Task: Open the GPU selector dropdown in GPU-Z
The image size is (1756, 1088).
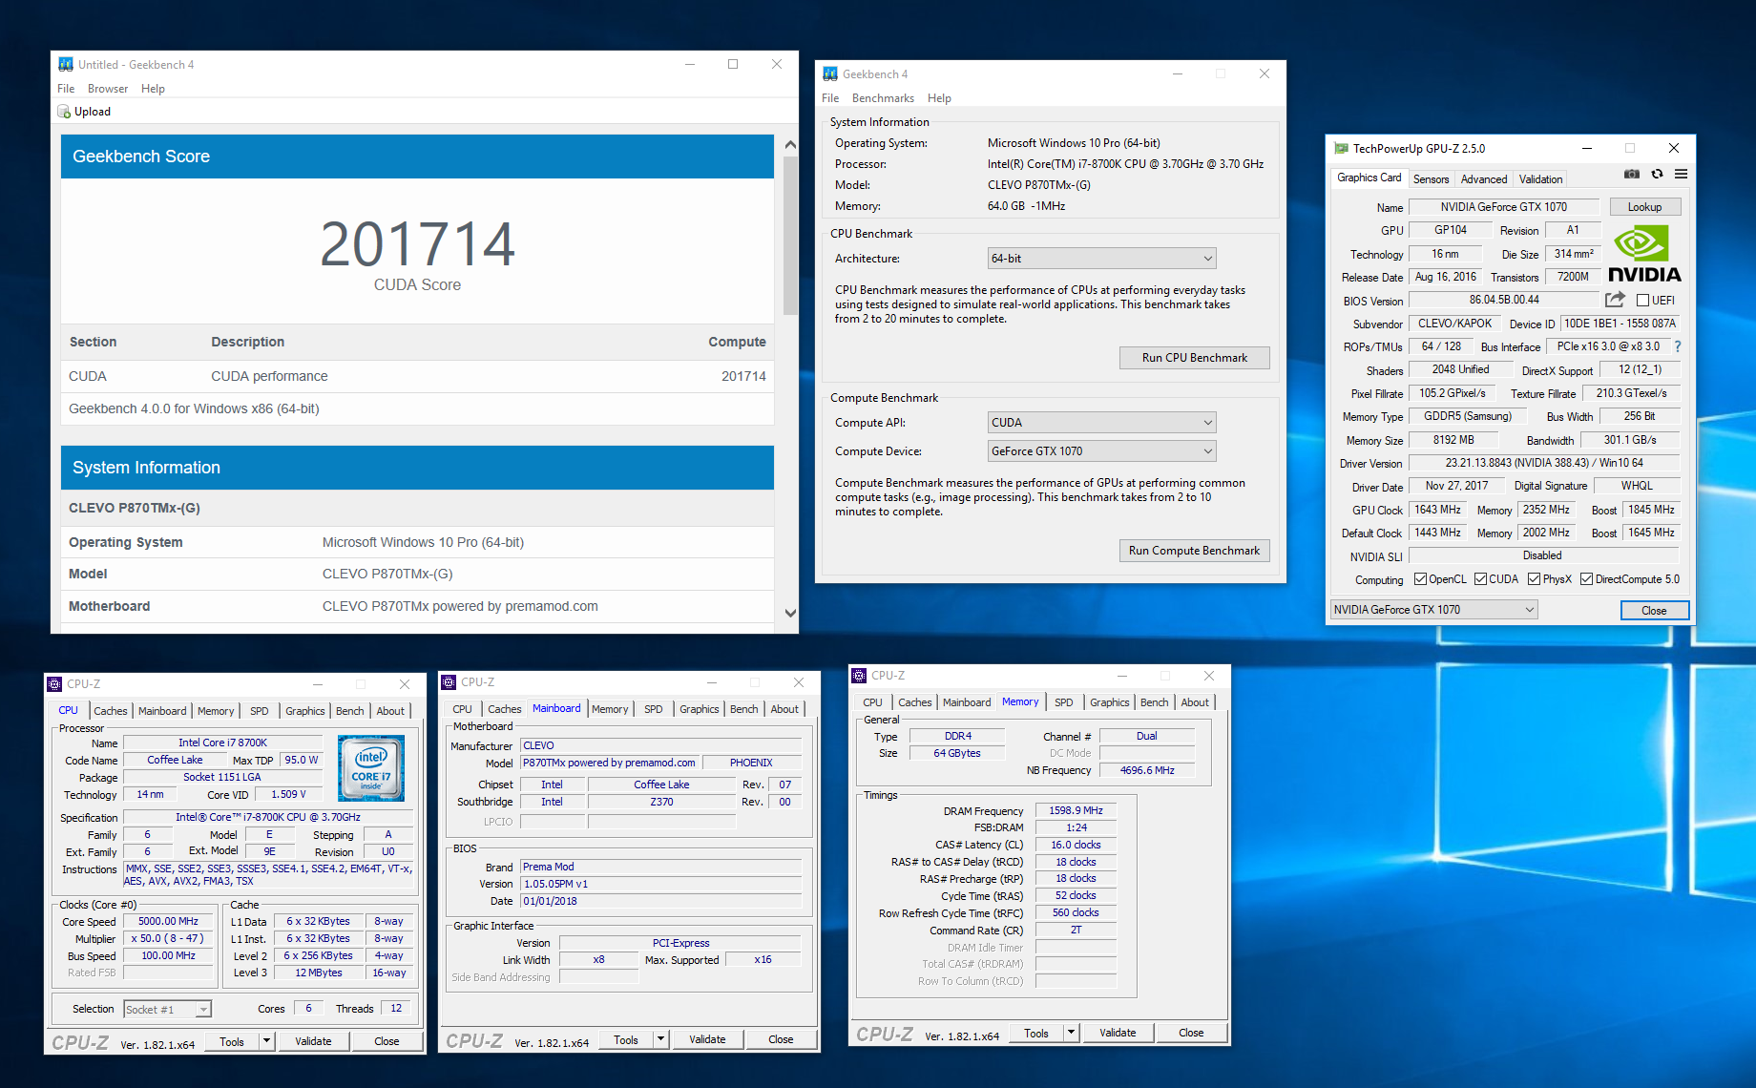Action: coord(1433,610)
